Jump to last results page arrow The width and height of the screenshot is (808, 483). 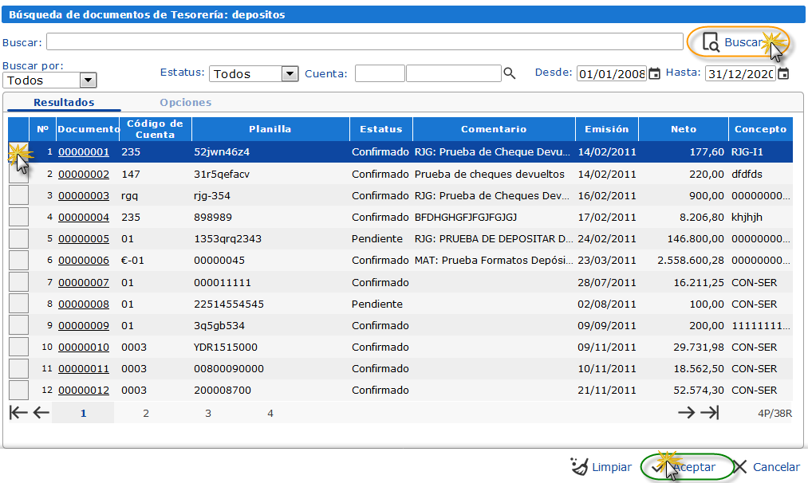710,412
